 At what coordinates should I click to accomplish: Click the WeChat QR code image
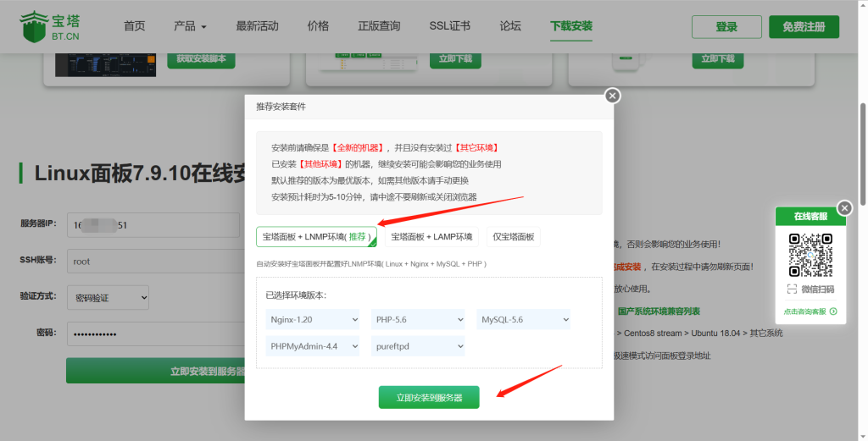[810, 255]
